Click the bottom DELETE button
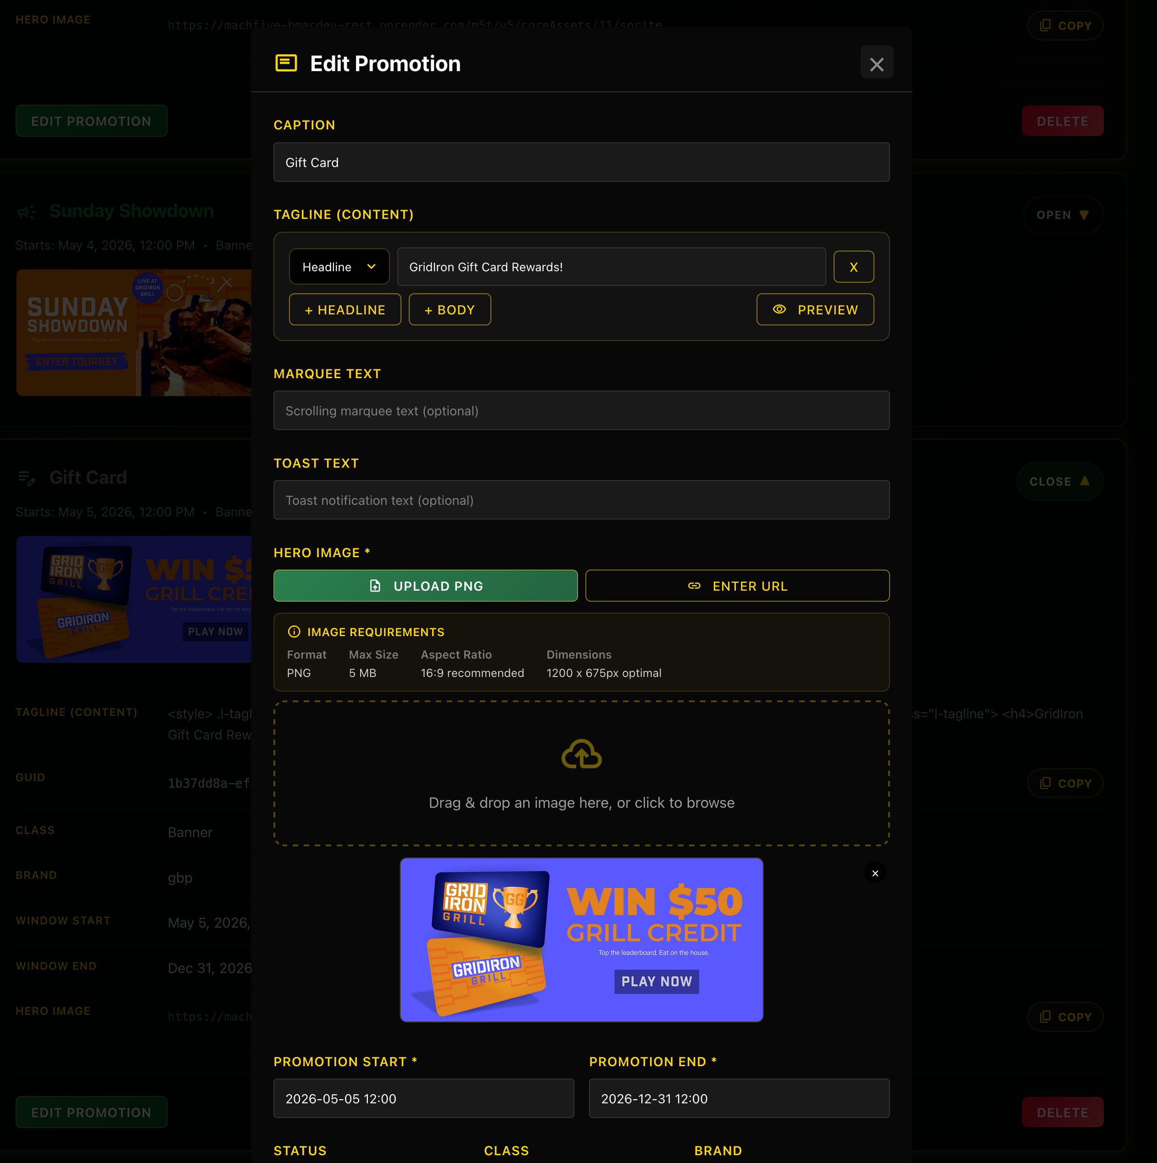This screenshot has width=1157, height=1163. point(1062,1113)
